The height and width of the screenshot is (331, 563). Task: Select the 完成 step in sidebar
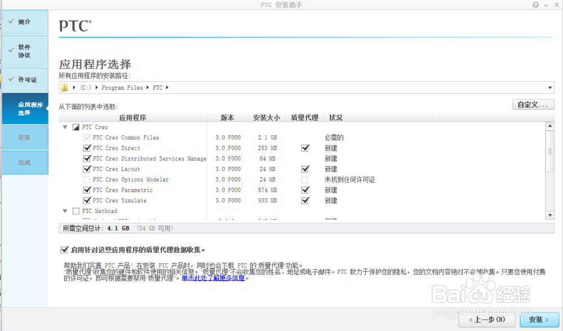tap(25, 162)
